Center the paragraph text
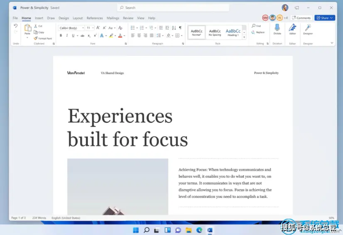The width and height of the screenshot is (343, 235). point(139,35)
